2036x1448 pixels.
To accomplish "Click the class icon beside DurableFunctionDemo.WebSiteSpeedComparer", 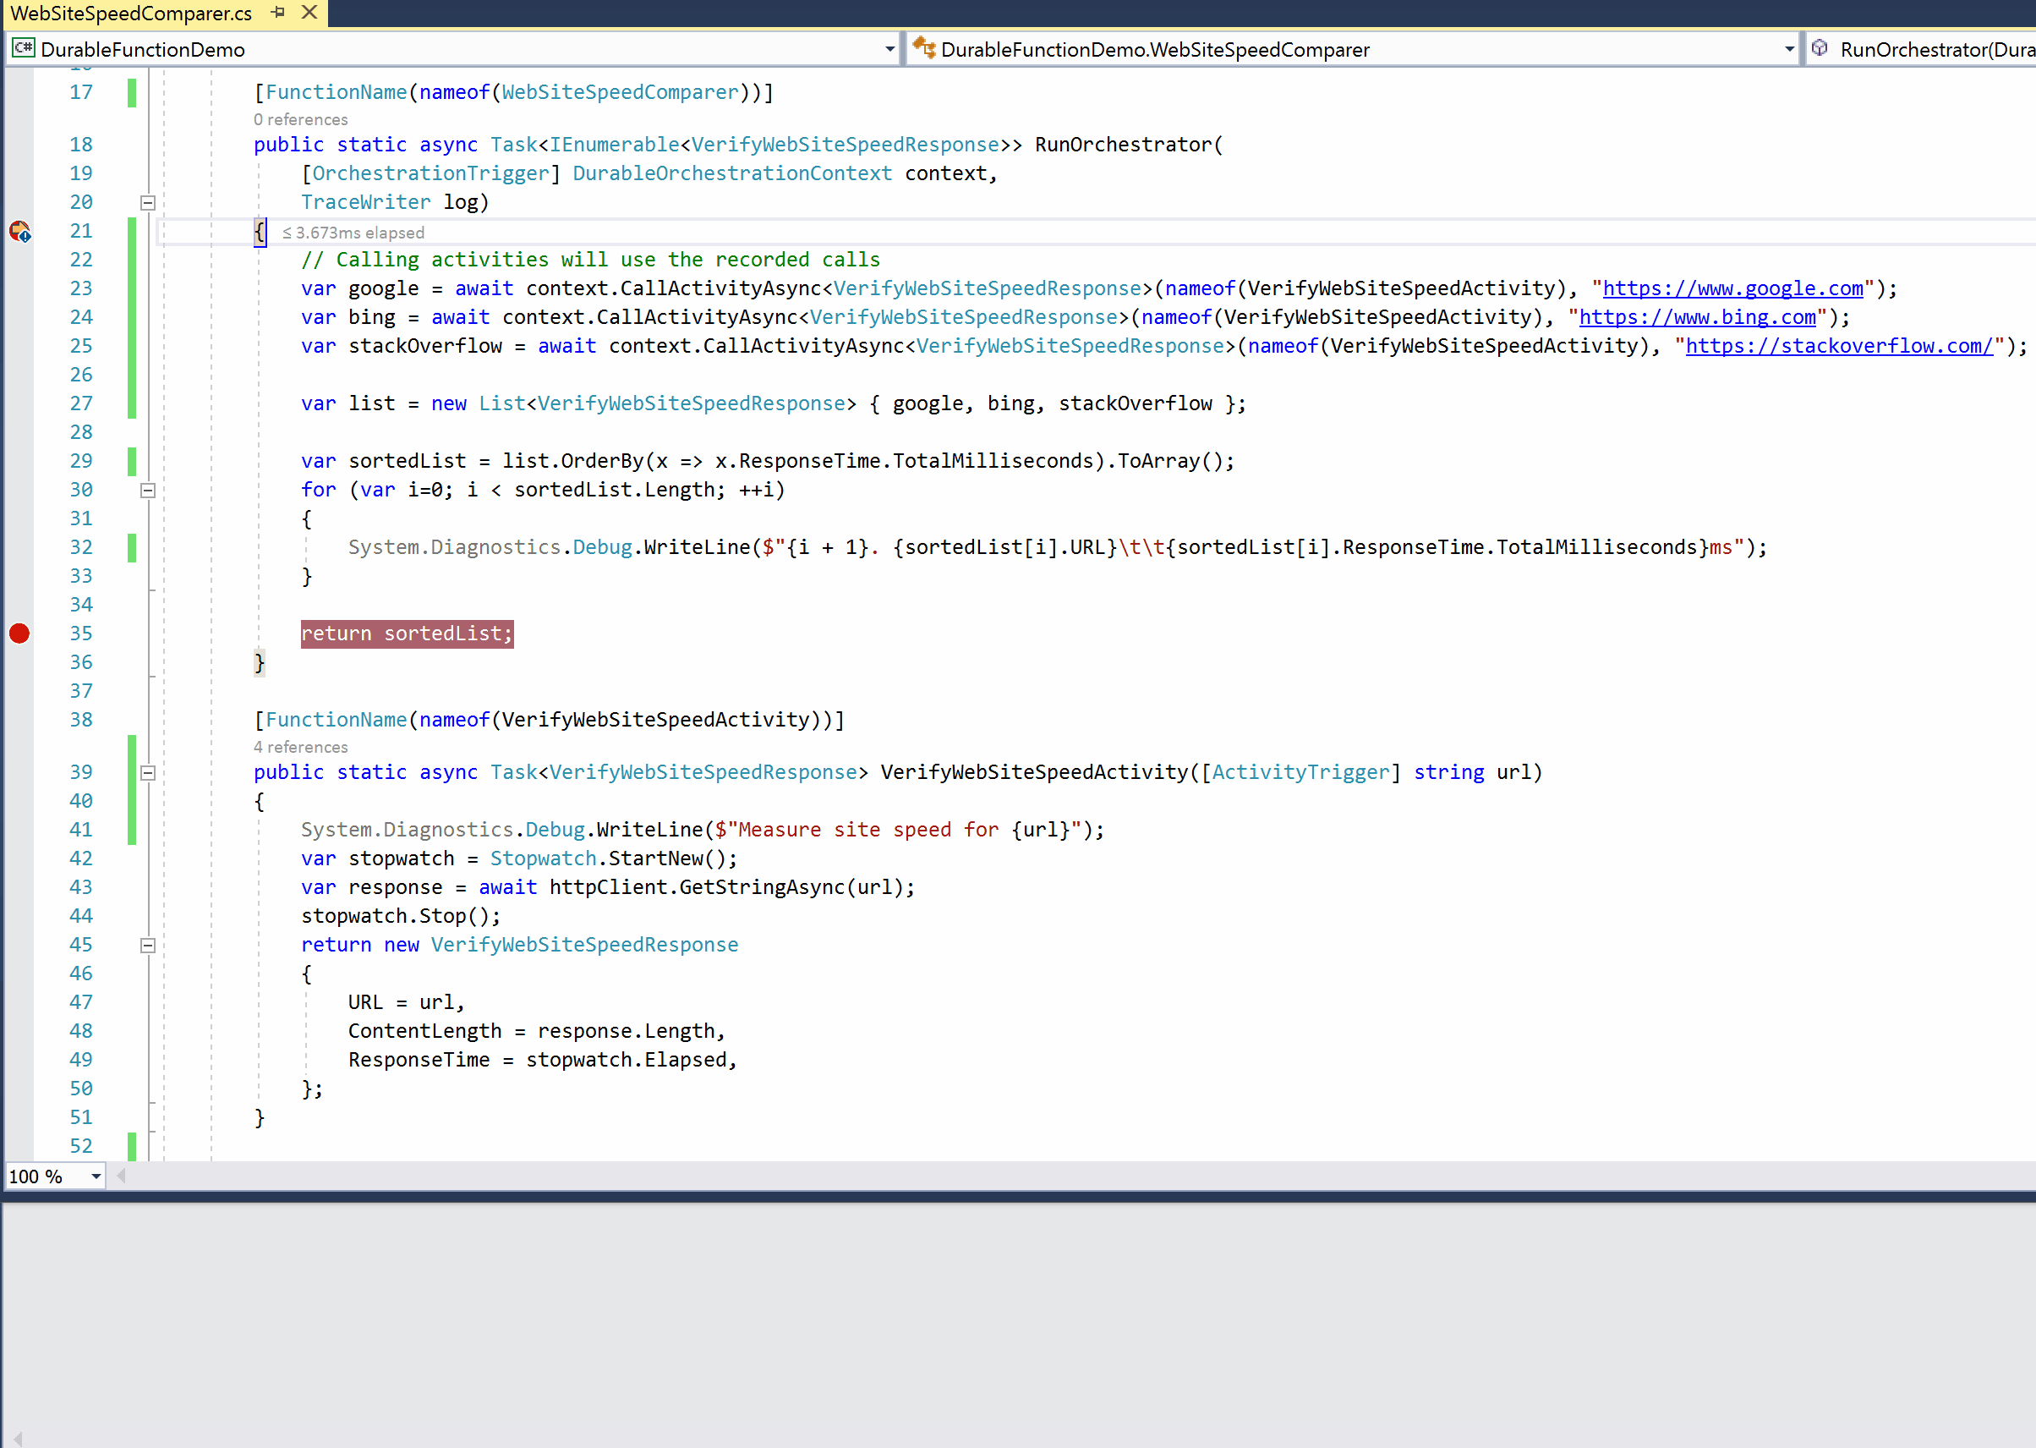I will click(x=923, y=48).
